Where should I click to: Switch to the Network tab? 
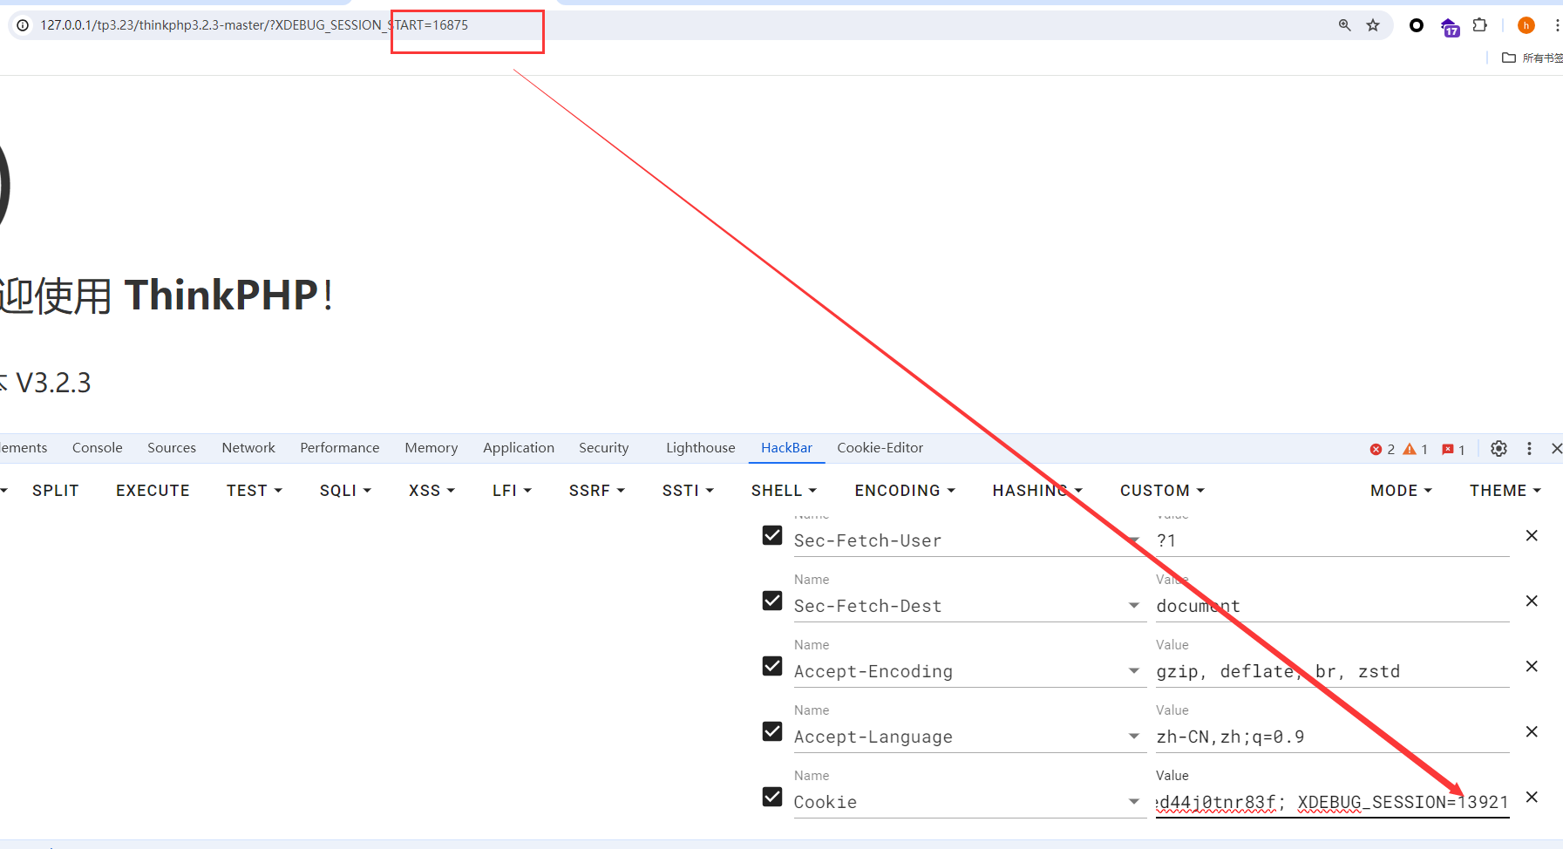[x=248, y=448]
